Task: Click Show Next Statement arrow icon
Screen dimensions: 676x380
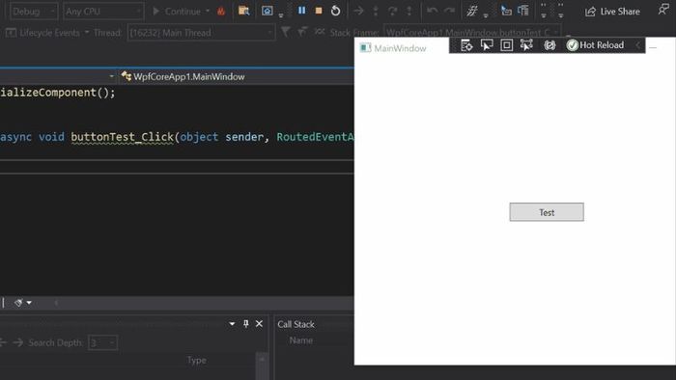Action: (x=358, y=12)
